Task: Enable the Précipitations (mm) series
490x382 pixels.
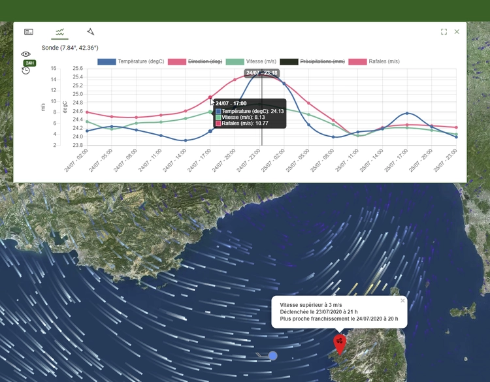Action: tap(322, 61)
